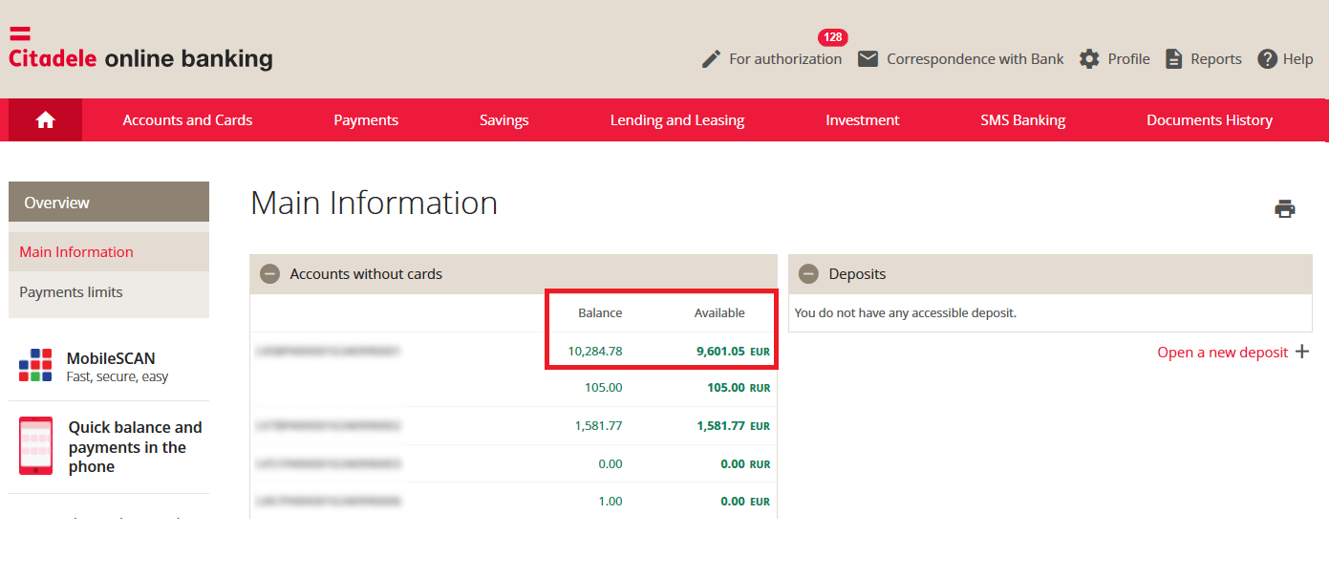Click the phone icon for quick balance
Image resolution: width=1329 pixels, height=579 pixels.
pyautogui.click(x=34, y=446)
